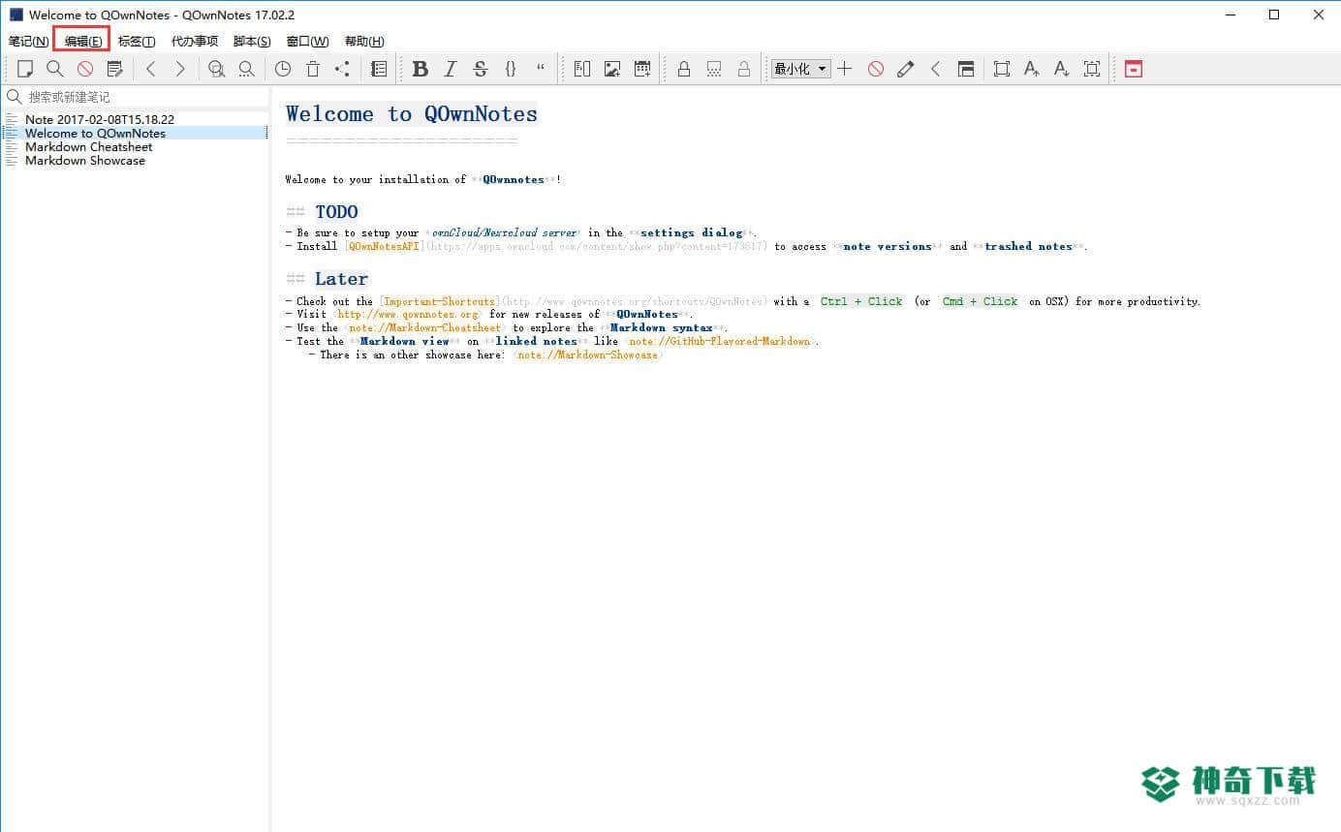1341x832 pixels.
Task: Insert current date calendar icon
Action: (642, 69)
